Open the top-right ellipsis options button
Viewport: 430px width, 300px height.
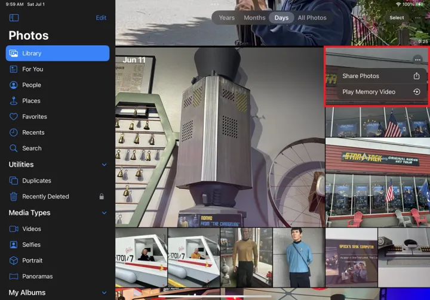pos(419,18)
